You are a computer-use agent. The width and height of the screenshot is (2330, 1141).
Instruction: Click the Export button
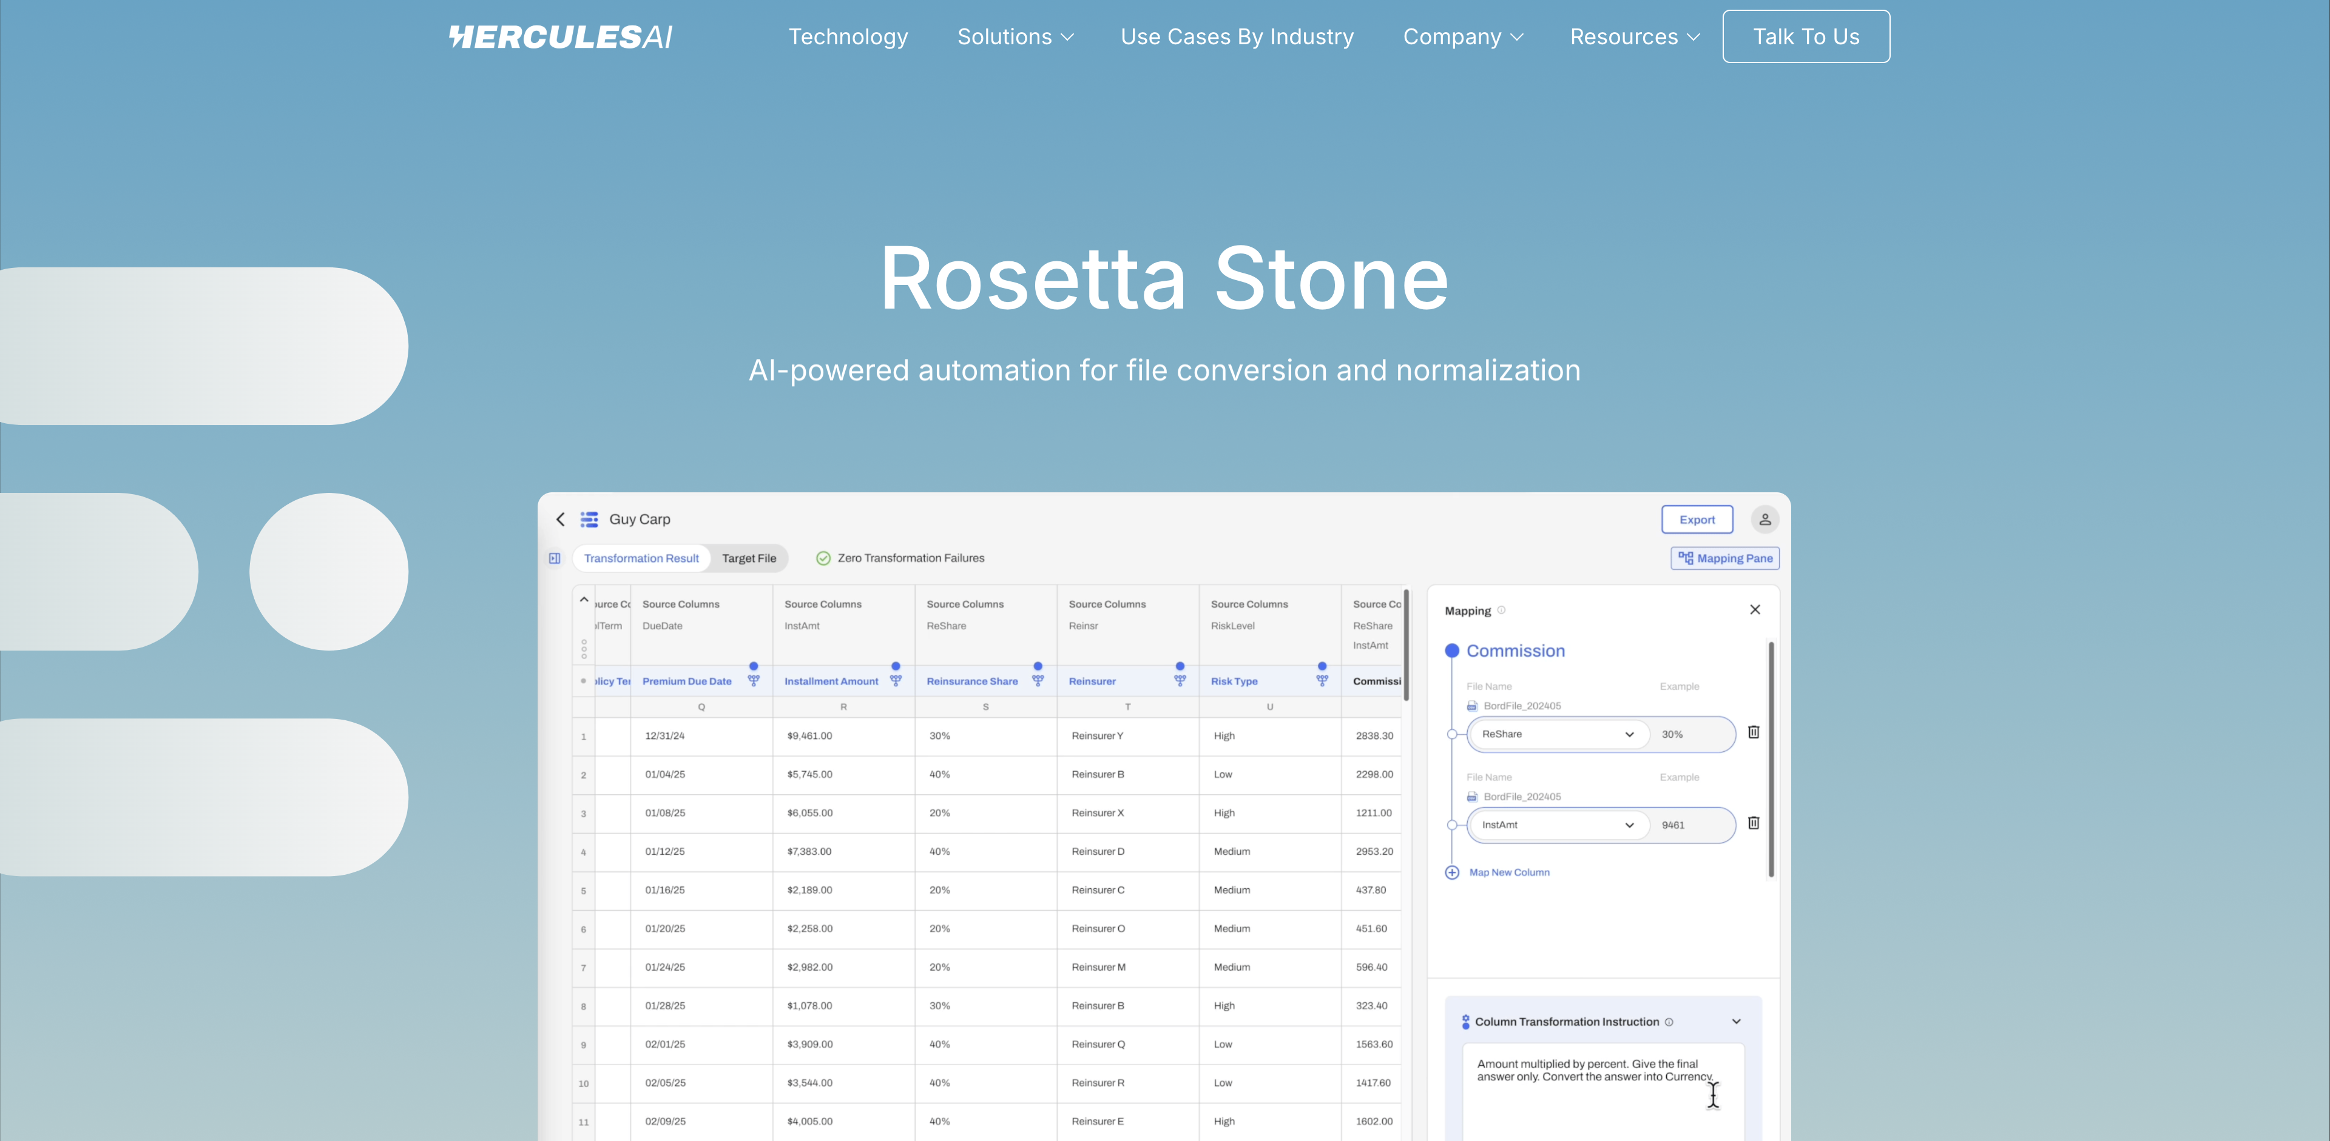(x=1697, y=520)
